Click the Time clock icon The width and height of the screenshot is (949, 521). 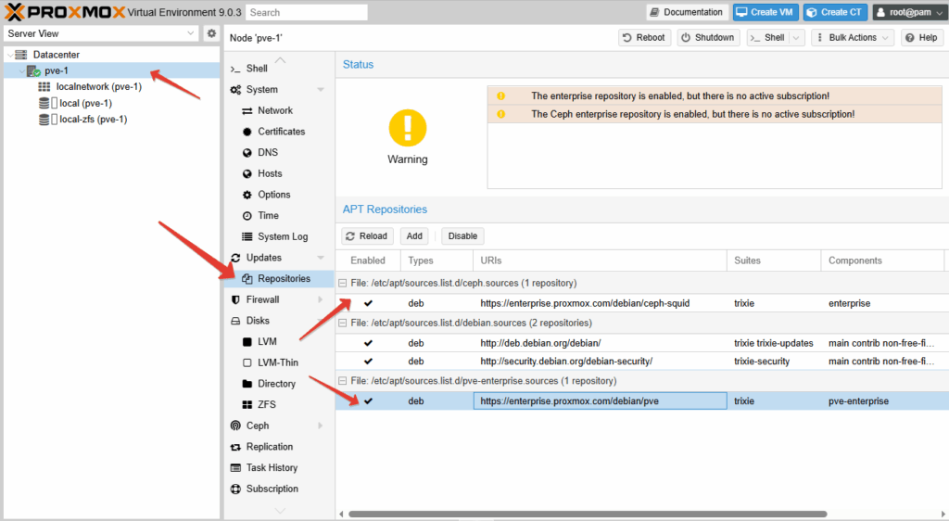(247, 216)
